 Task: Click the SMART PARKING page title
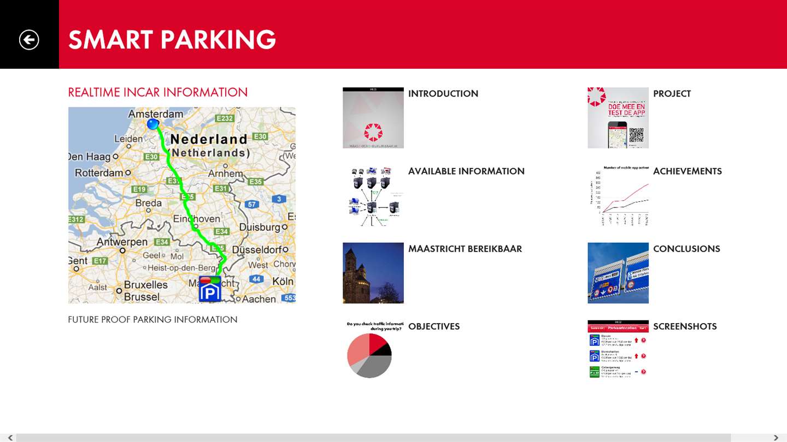point(172,39)
